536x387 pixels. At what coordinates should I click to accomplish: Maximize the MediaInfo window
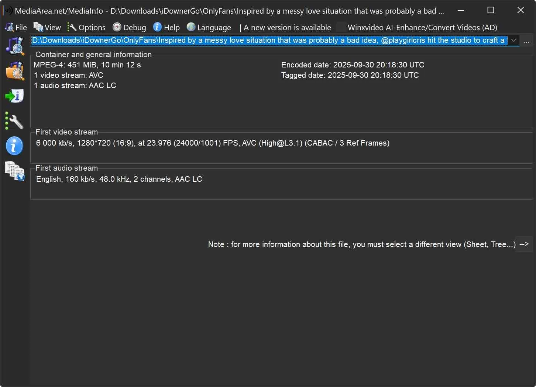point(491,10)
